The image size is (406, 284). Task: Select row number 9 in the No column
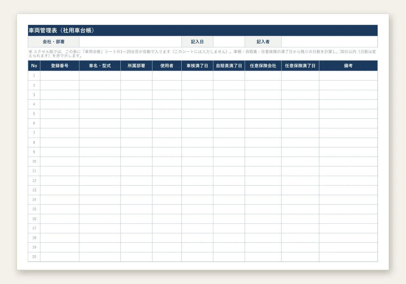34,152
